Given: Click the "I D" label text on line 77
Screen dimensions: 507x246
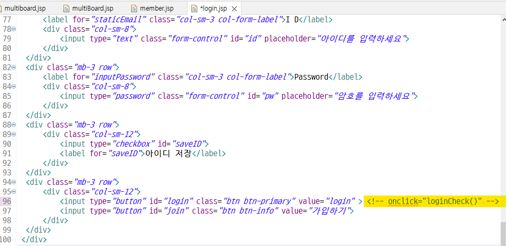Looking at the screenshot, I should click(x=291, y=19).
